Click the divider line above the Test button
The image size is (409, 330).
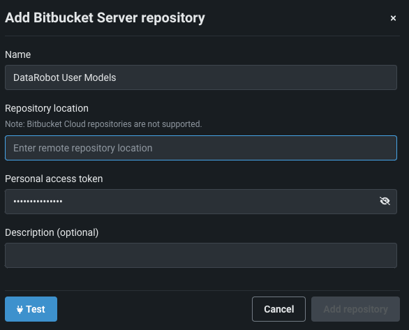click(202, 290)
